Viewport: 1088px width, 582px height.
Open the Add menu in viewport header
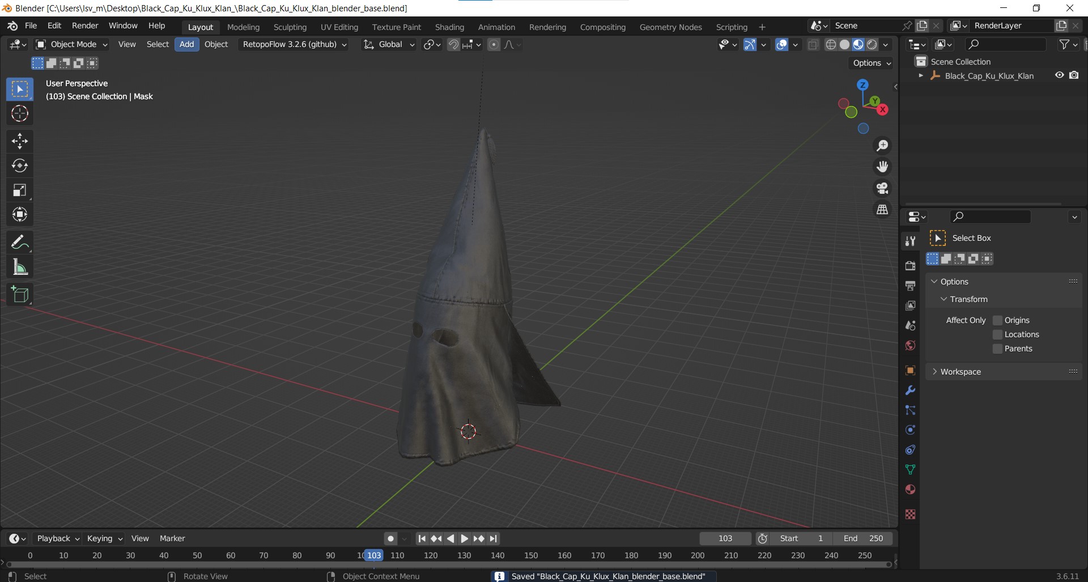[186, 44]
